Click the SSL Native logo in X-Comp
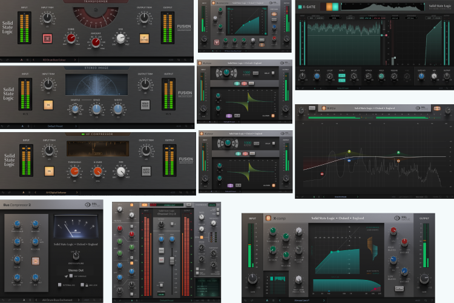Viewport: 454px width, 303px height. tap(402, 218)
